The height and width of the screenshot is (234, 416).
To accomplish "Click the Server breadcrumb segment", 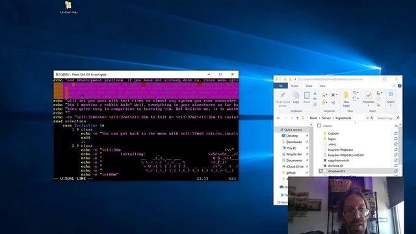I will (x=326, y=118).
